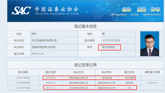Click the 登记状态 column header
The height and width of the screenshot is (93, 165).
pos(129,72)
